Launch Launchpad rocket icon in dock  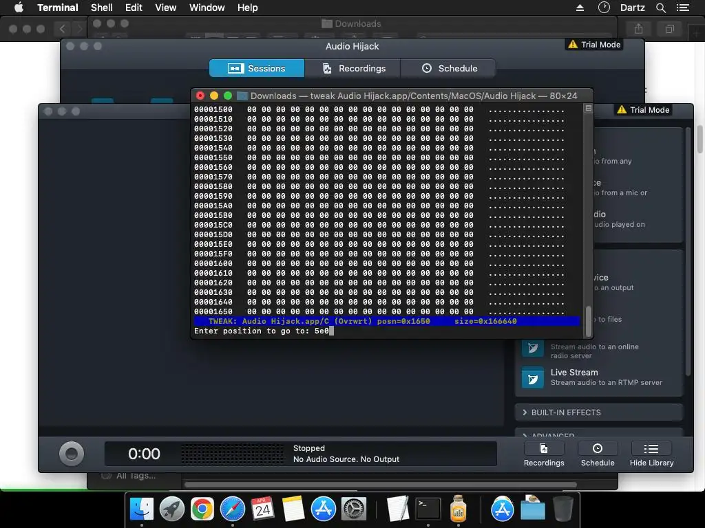click(x=171, y=509)
